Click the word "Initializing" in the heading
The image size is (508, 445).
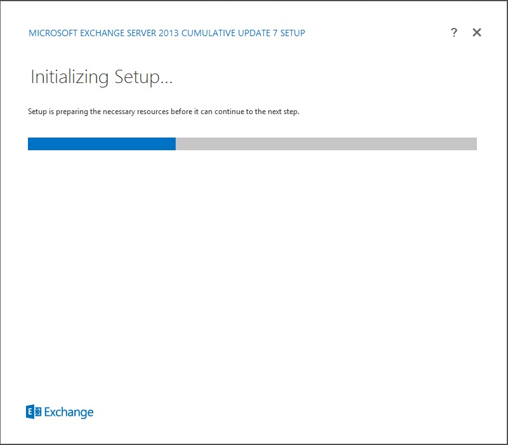click(x=70, y=77)
